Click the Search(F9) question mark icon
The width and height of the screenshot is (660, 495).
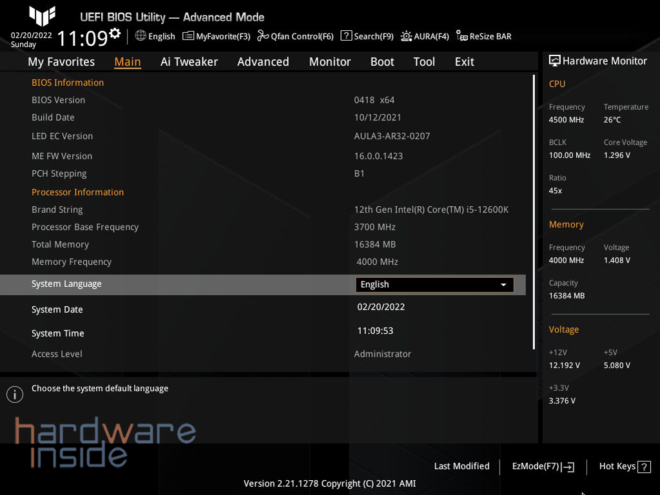click(x=346, y=36)
